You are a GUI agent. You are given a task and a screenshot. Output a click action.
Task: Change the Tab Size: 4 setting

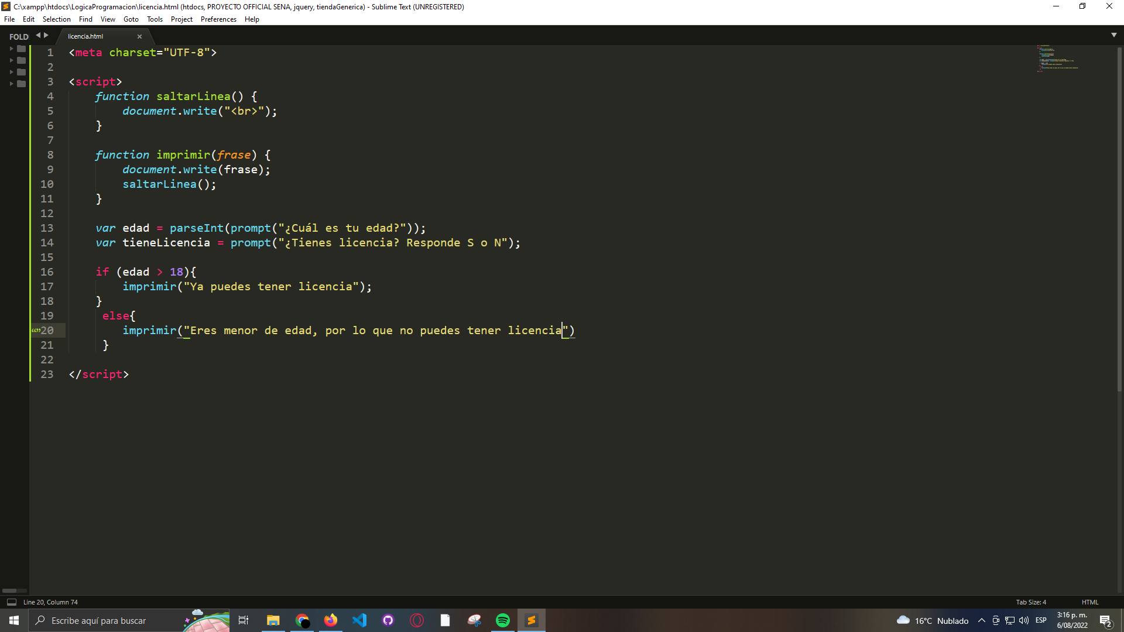click(1031, 602)
